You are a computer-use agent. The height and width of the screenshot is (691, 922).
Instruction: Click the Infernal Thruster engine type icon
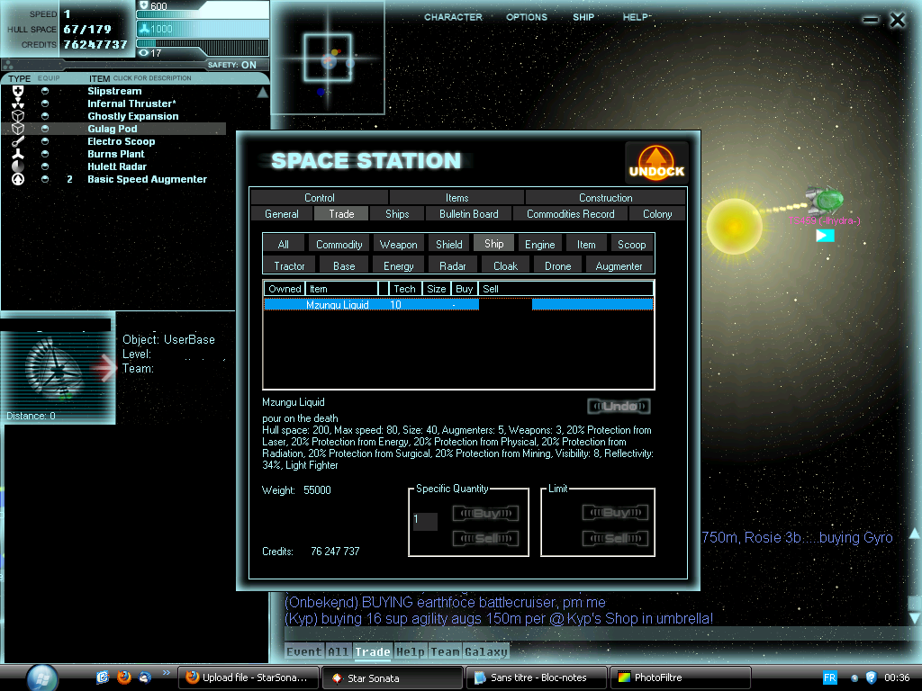(x=18, y=103)
